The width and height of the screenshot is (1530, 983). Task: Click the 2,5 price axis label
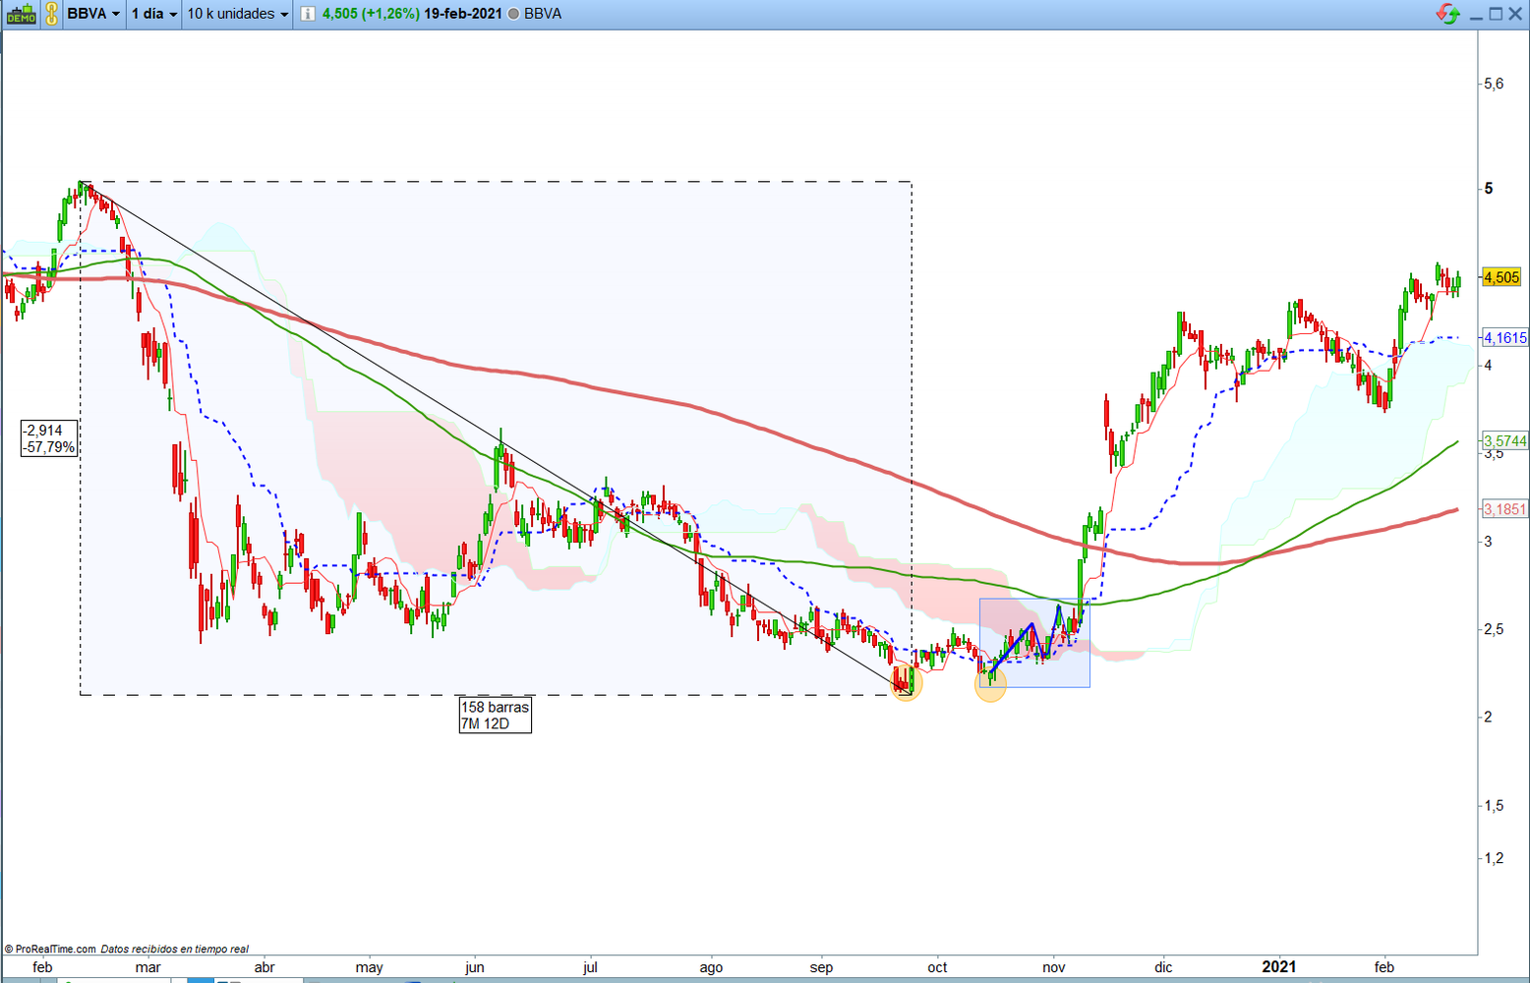pos(1494,629)
